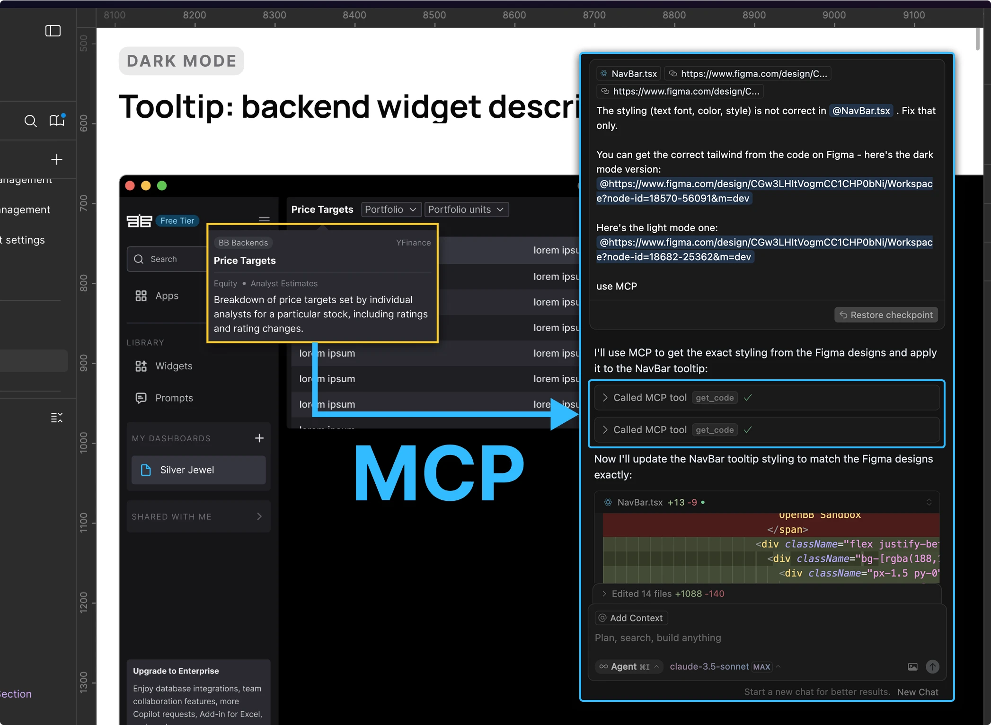
Task: Click the send arrow button in the chat
Action: (x=932, y=666)
